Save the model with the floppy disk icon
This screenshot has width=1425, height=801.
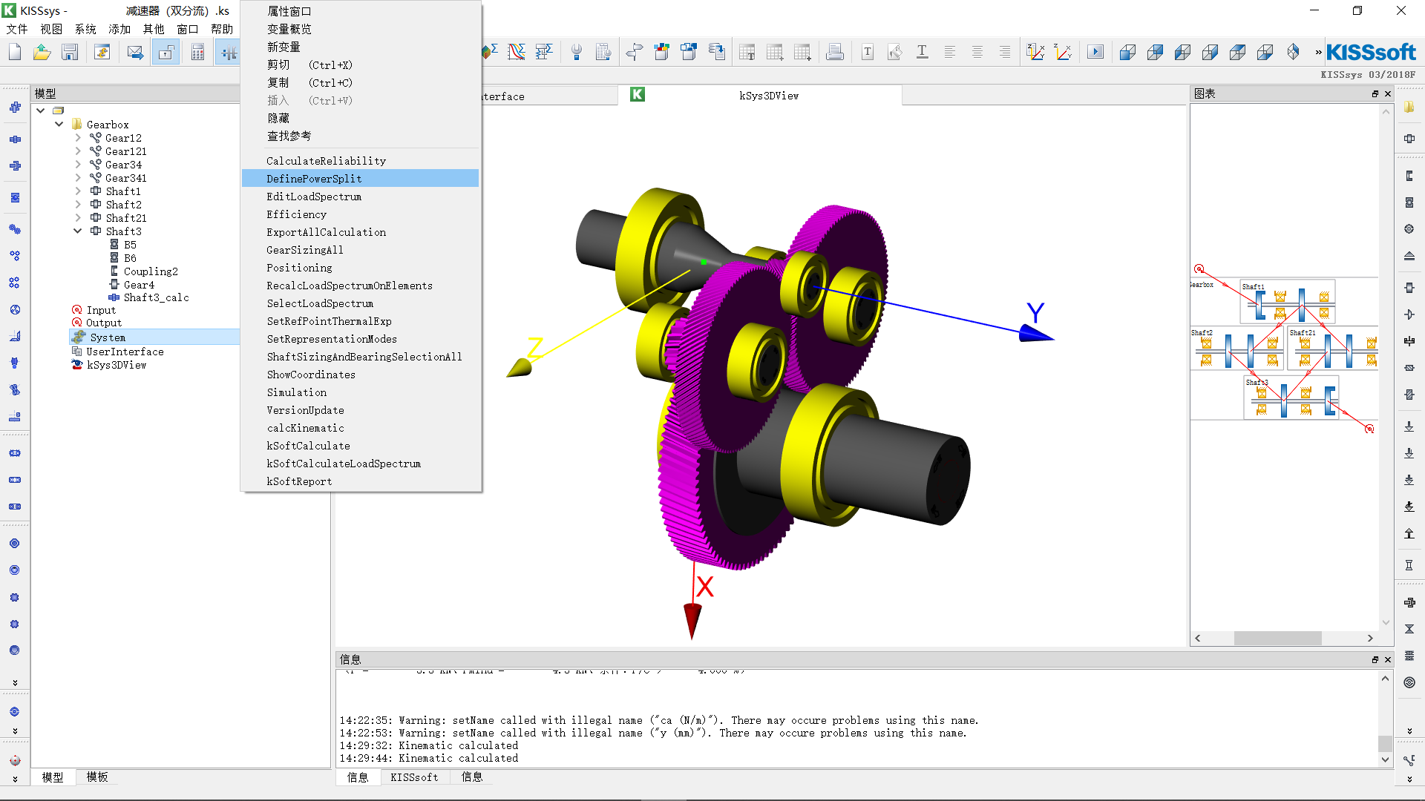[x=70, y=52]
